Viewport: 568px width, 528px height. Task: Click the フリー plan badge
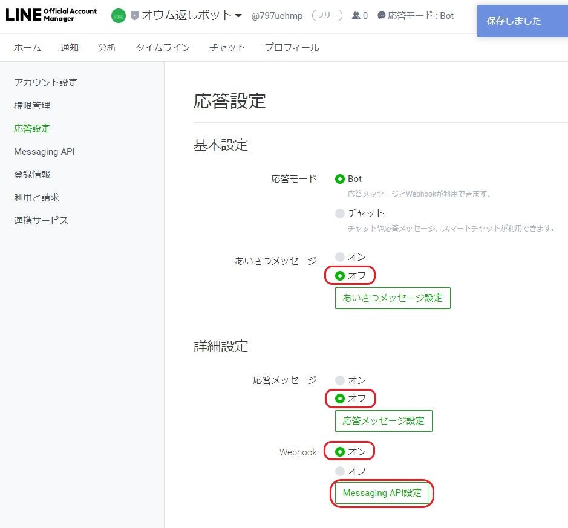(327, 16)
